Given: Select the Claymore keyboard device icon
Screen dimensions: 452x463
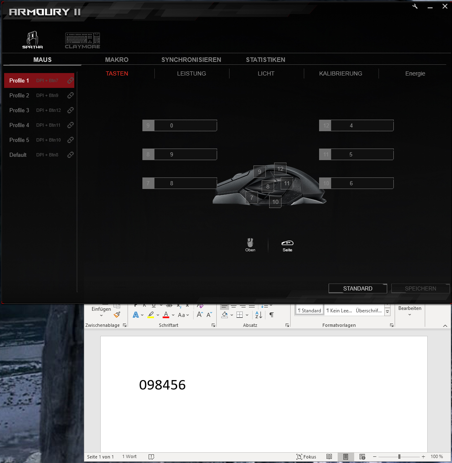Looking at the screenshot, I should pyautogui.click(x=83, y=40).
